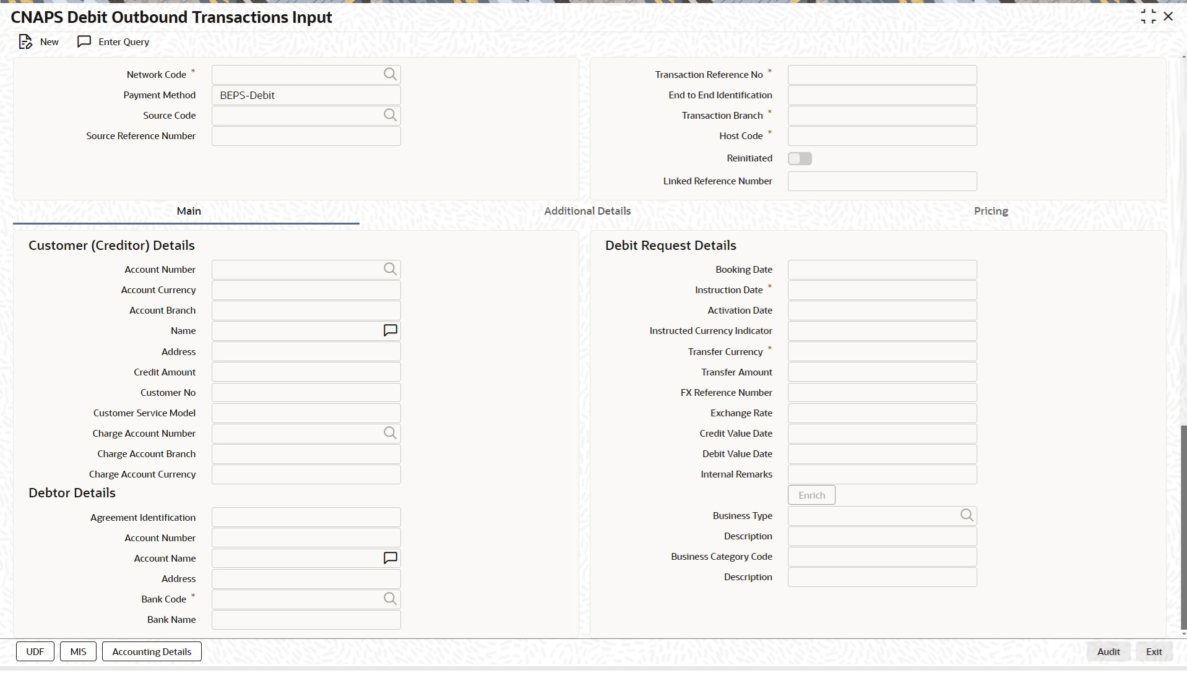Focus the Booking Date field
The image size is (1187, 673).
coord(883,270)
